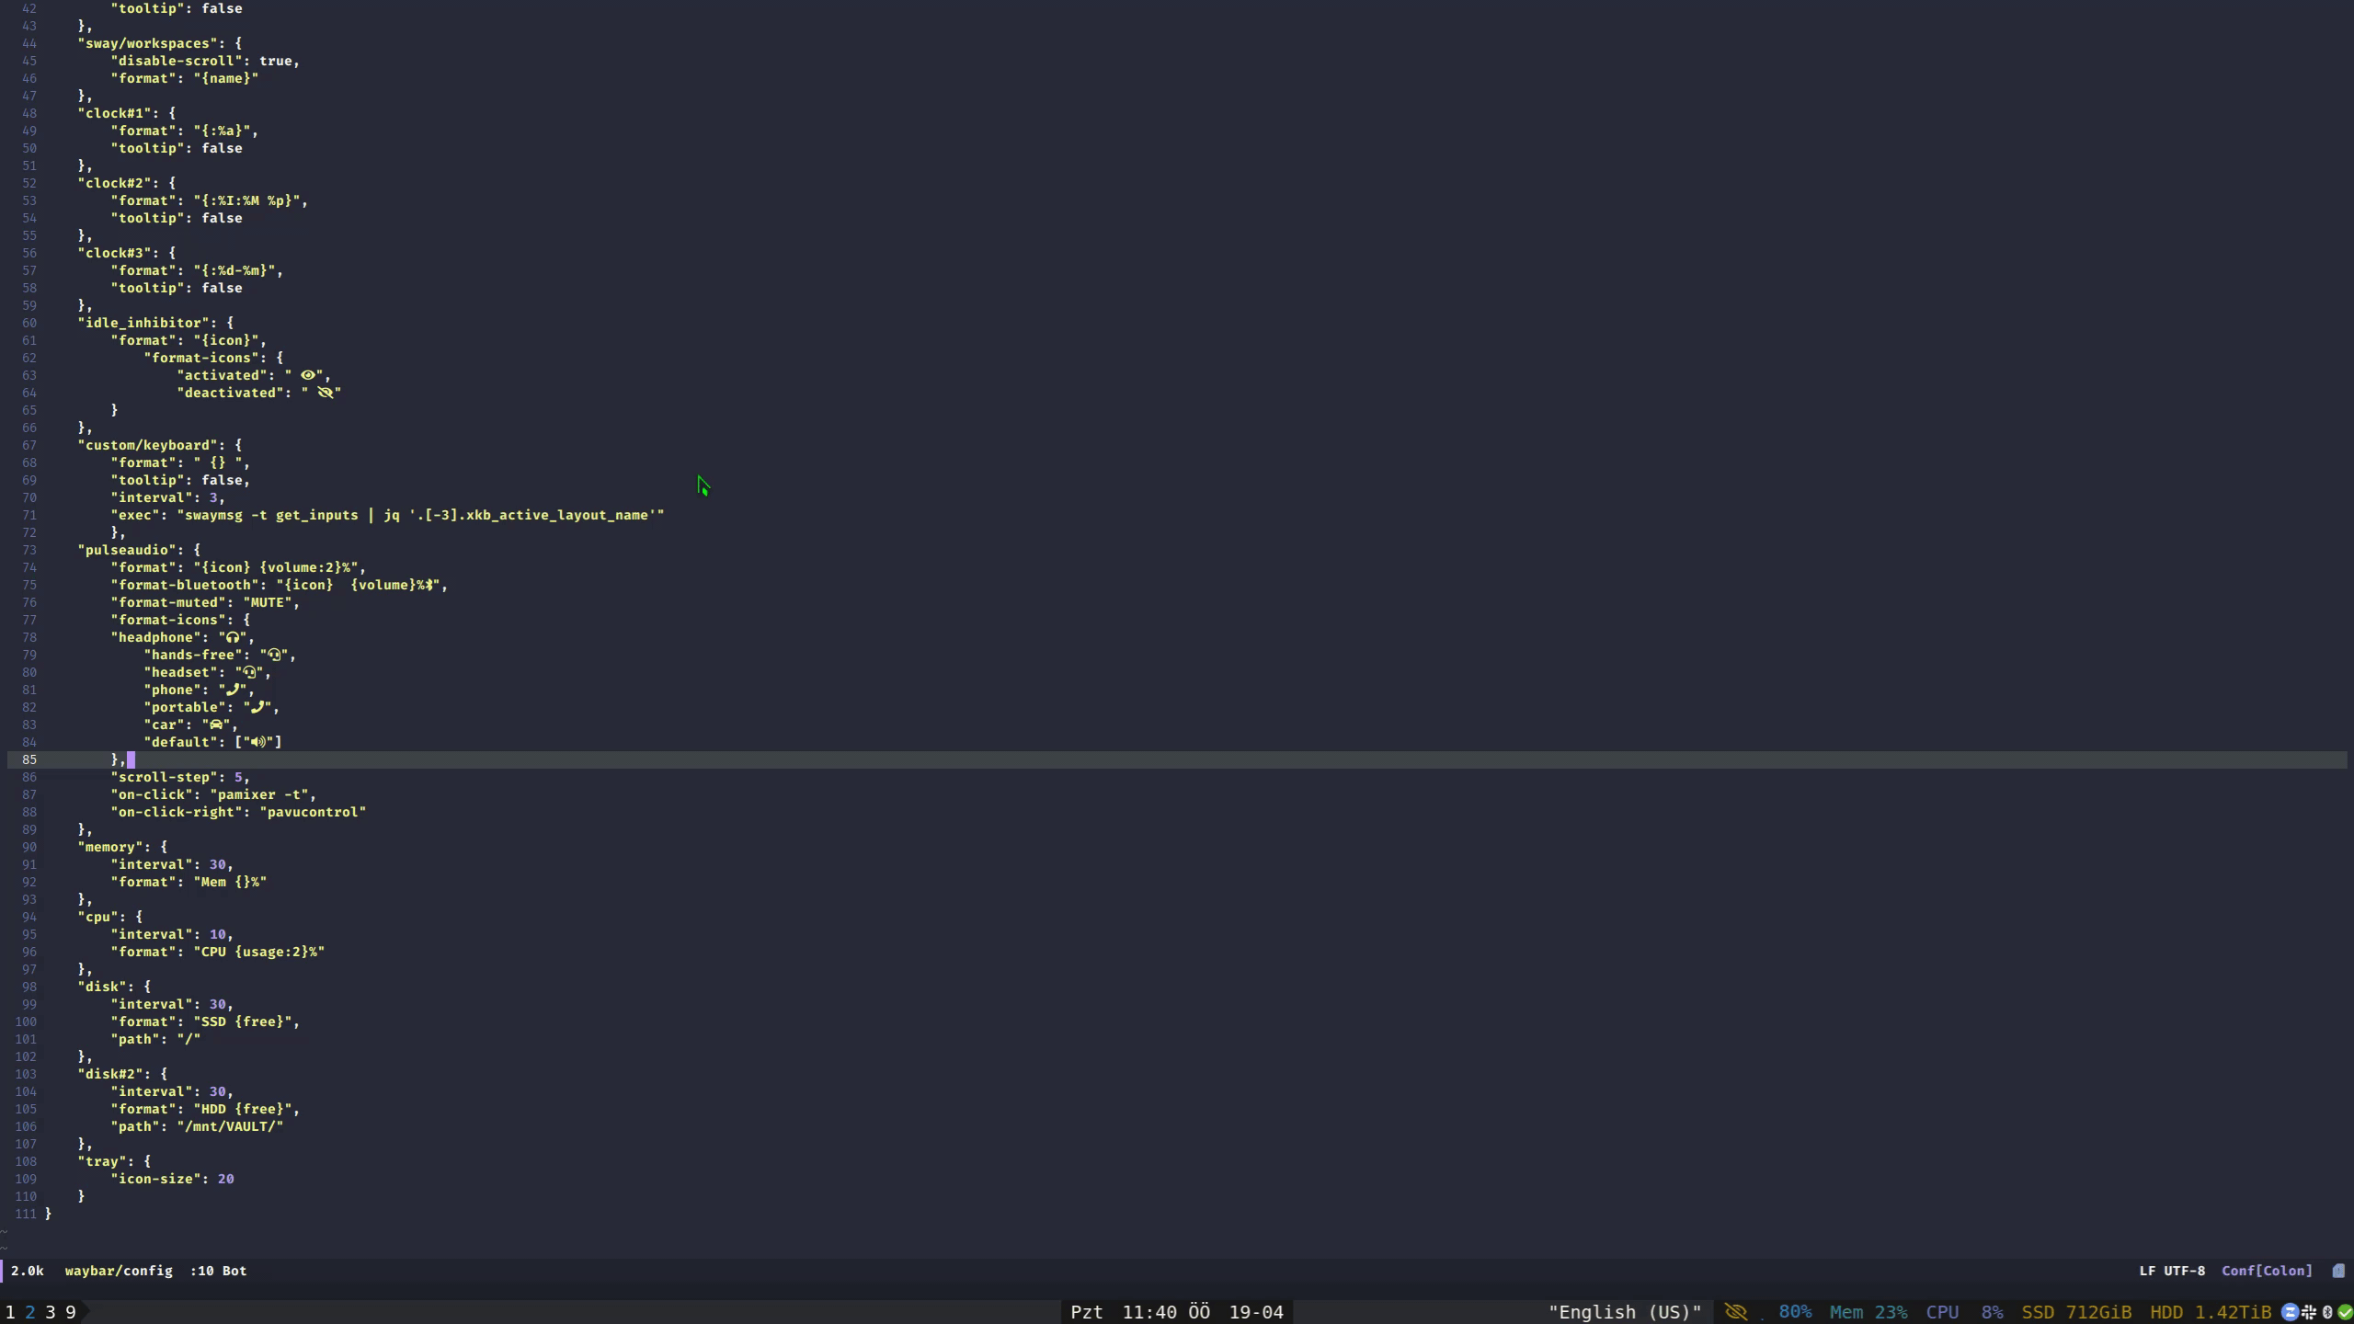Switch to sway workspace 9
Viewport: 2354px width, 1324px height.
(x=71, y=1312)
